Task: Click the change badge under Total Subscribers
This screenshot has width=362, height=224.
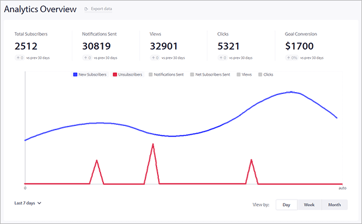Action: point(20,58)
